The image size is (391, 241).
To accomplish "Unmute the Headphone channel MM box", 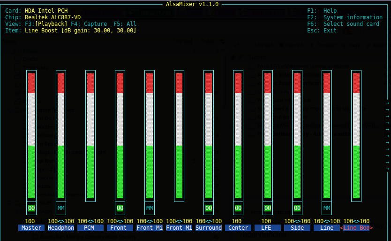I will point(61,208).
